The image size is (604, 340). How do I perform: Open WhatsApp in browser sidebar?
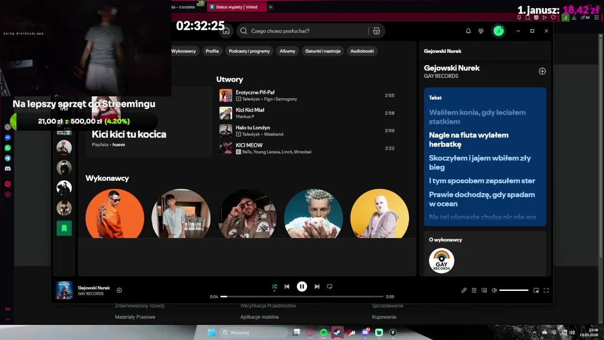[x=8, y=148]
